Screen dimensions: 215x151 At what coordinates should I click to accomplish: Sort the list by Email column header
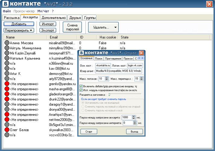click(x=62, y=37)
